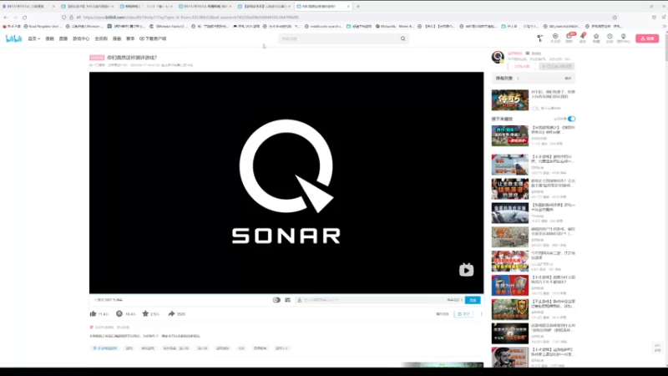The image size is (668, 376).
Task: Open the first recommended video thumbnail below the autoplay switch
Action: coord(510,136)
